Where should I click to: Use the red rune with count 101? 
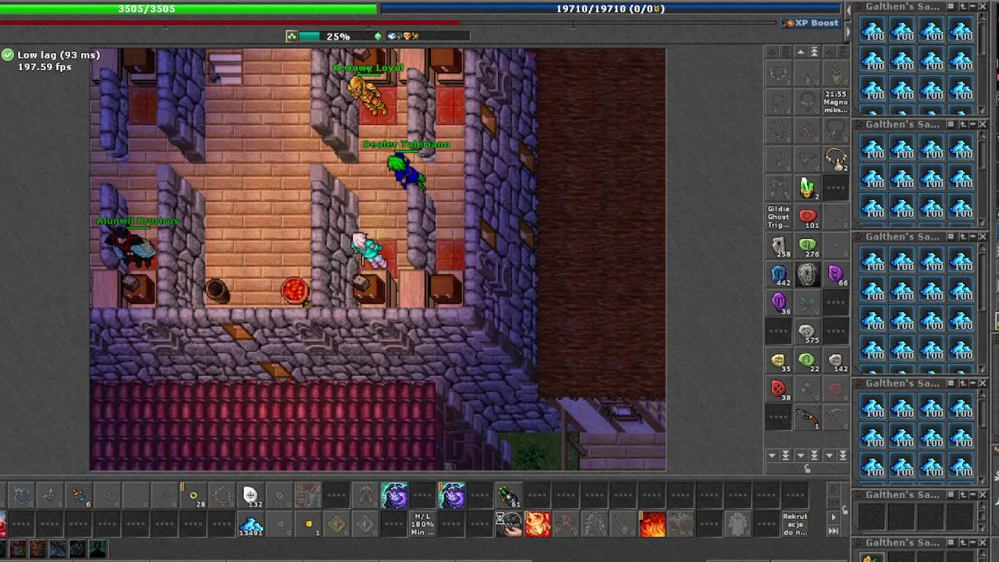pyautogui.click(x=807, y=216)
